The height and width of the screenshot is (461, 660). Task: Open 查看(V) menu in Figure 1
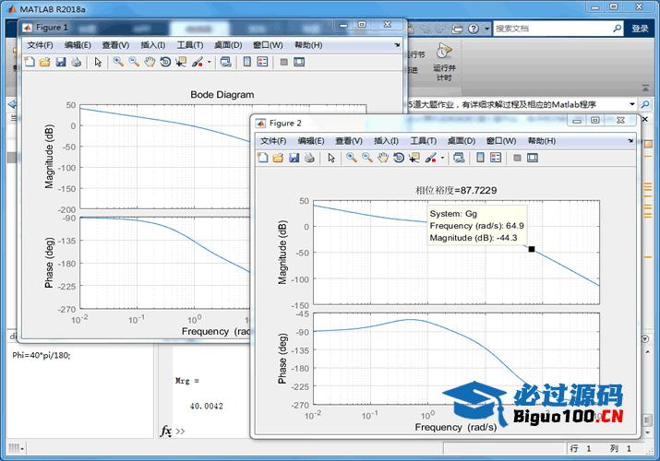coord(115,45)
